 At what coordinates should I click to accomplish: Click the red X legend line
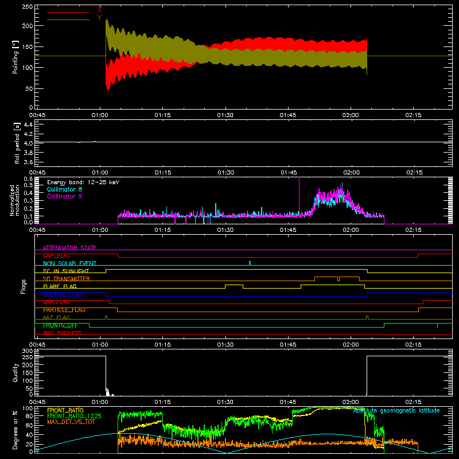click(68, 12)
